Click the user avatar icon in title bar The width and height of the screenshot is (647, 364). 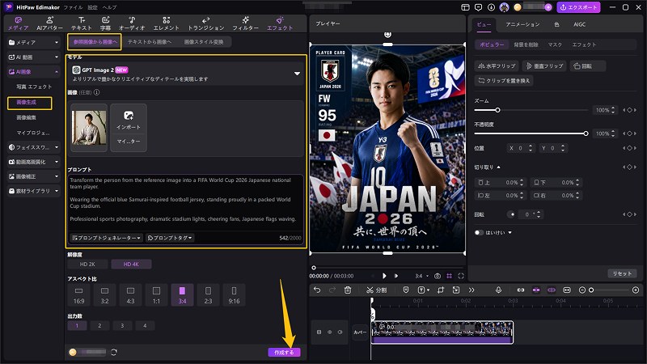[504, 7]
